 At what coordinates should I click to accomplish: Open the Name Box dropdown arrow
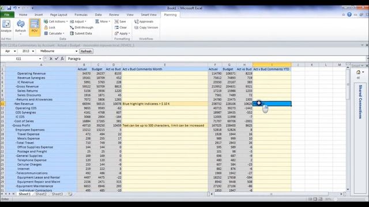coord(40,59)
